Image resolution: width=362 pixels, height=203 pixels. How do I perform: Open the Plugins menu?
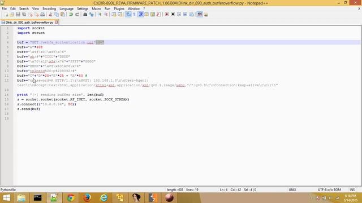(x=119, y=9)
